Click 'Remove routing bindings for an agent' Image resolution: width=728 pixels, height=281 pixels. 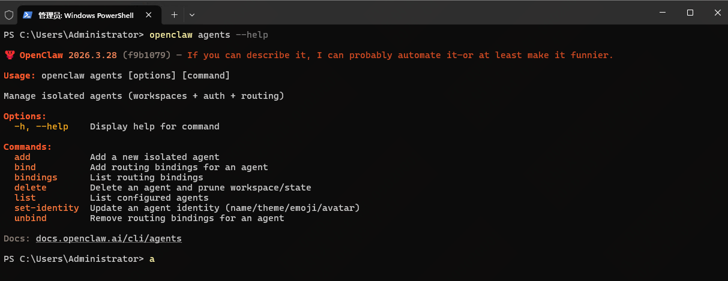pyautogui.click(x=187, y=218)
